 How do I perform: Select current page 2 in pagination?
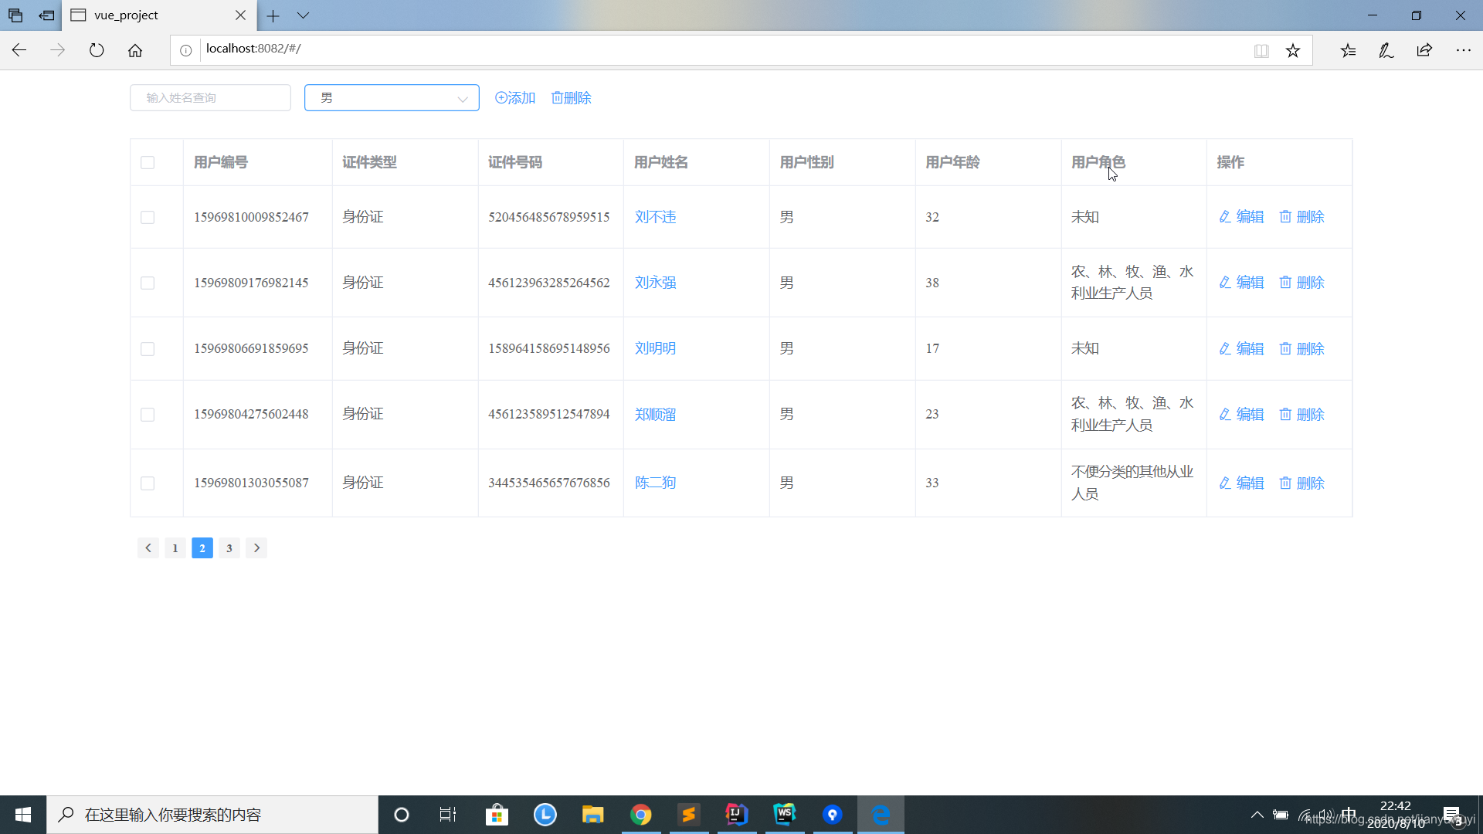[202, 548]
